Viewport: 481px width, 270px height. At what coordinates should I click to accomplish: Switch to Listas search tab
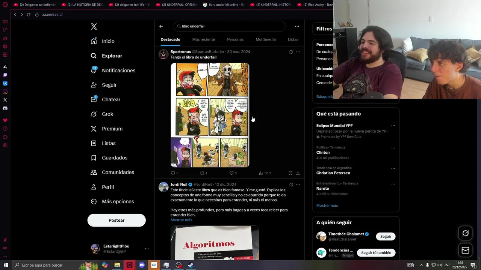[x=293, y=39]
